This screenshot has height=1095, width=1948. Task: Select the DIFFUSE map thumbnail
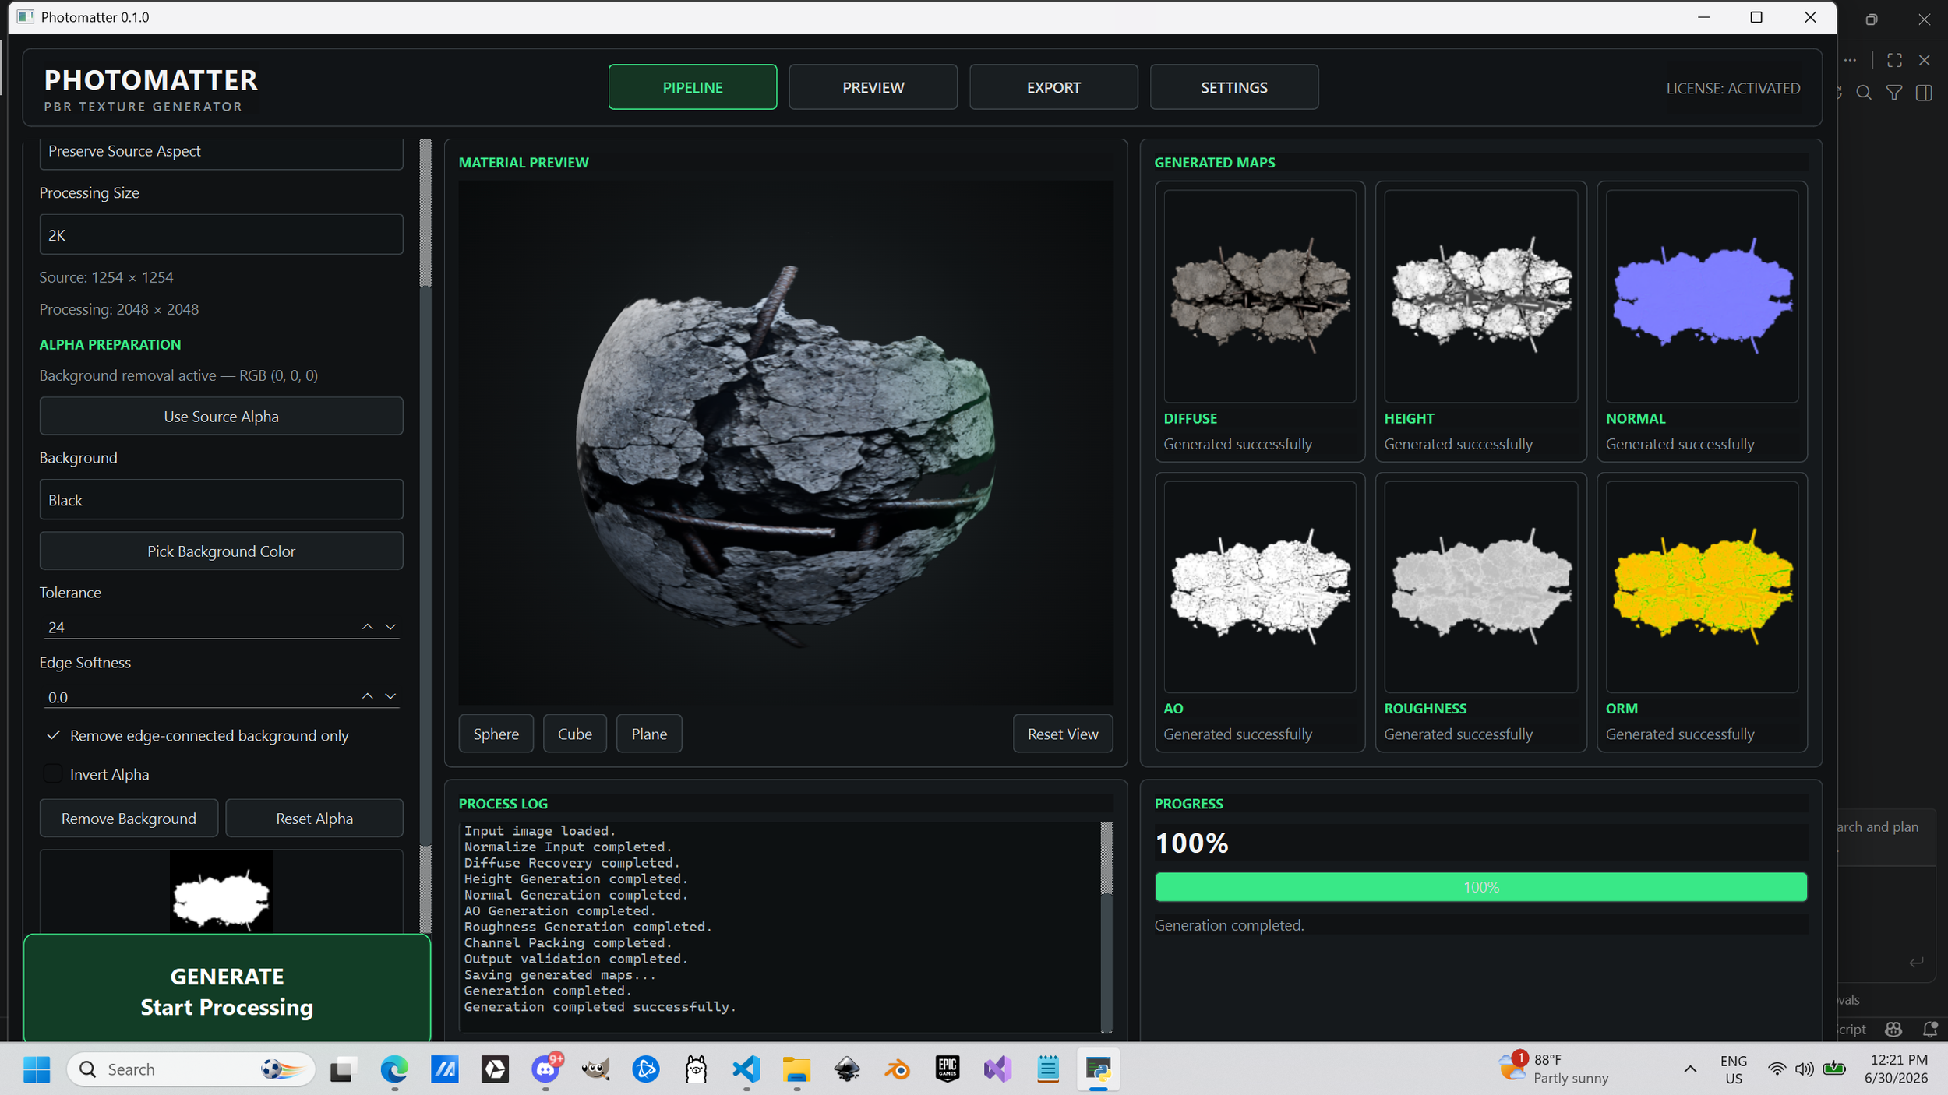[1260, 296]
